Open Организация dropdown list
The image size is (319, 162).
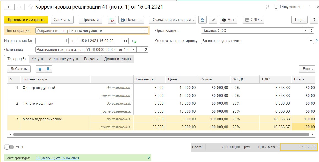coord(305,31)
